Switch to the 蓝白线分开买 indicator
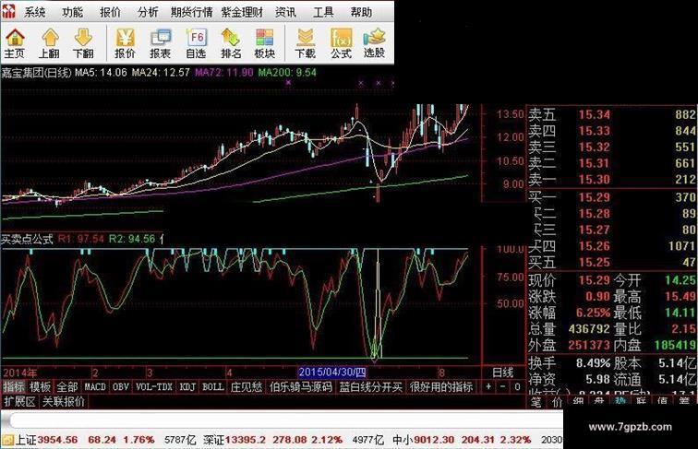The width and height of the screenshot is (698, 449). click(371, 386)
